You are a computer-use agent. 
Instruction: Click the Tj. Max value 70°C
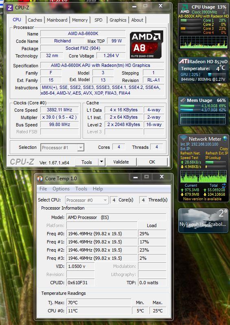[x=99, y=303]
